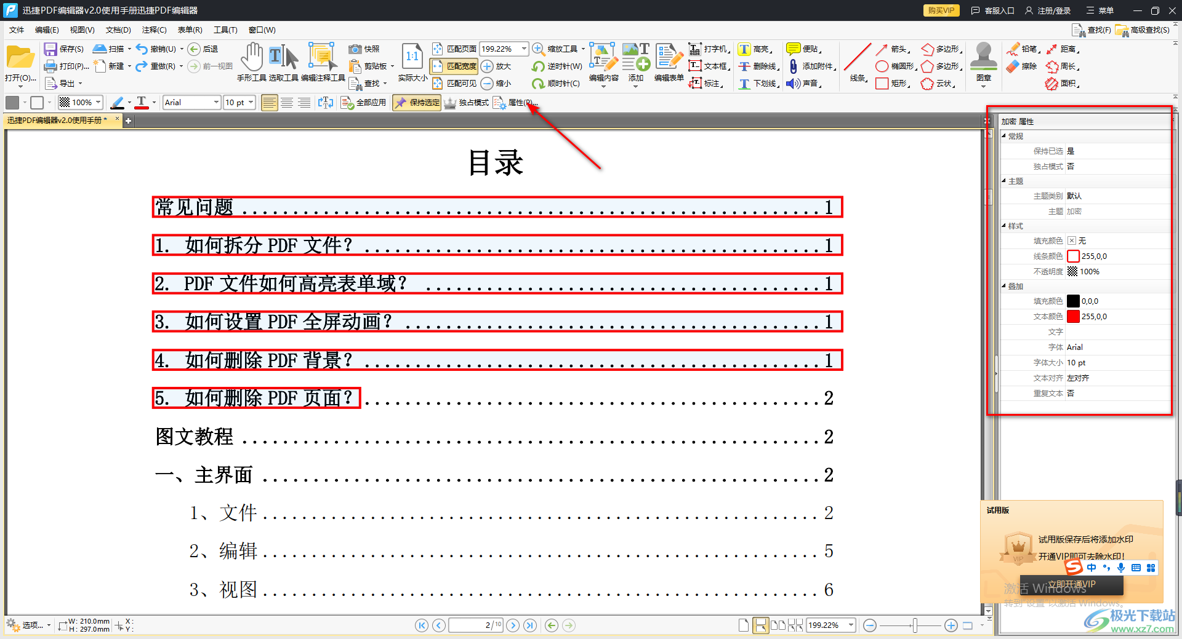Open the 工具(T) menu
Screen dimensions: 1182x639
[225, 30]
